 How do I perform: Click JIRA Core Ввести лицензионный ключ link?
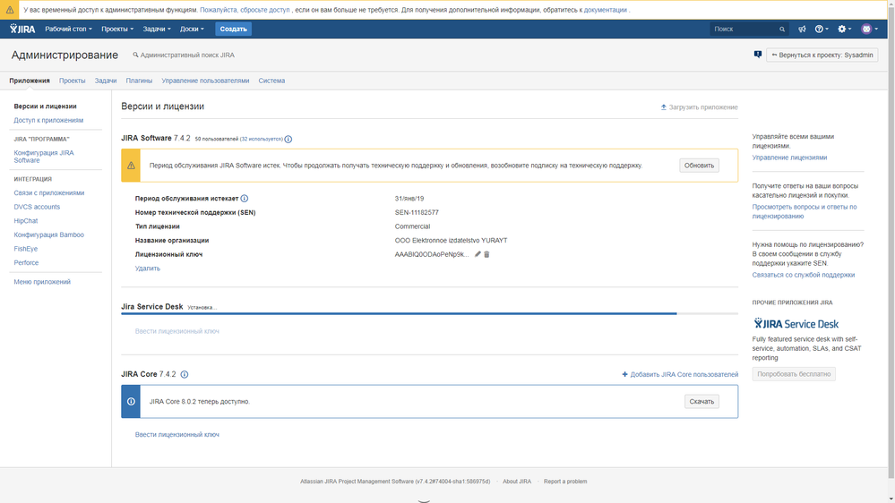point(177,435)
